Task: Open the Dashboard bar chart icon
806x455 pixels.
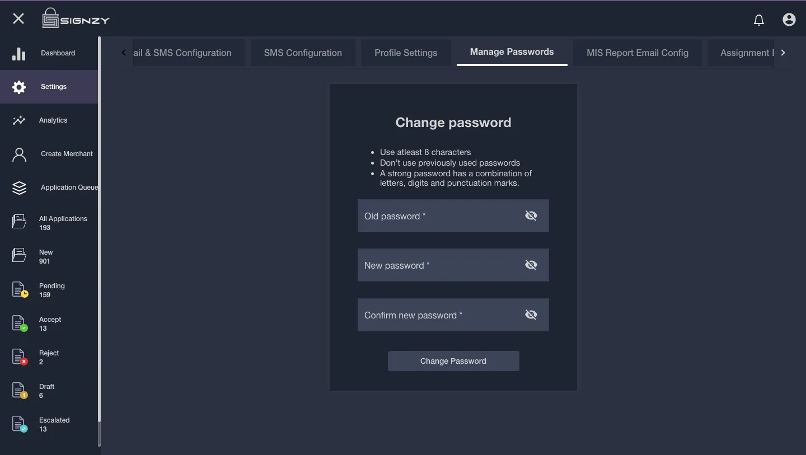Action: pyautogui.click(x=19, y=53)
